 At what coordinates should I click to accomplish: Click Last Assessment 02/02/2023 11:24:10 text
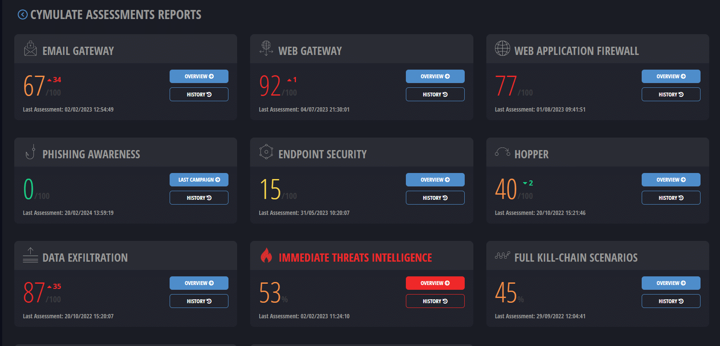pos(304,316)
